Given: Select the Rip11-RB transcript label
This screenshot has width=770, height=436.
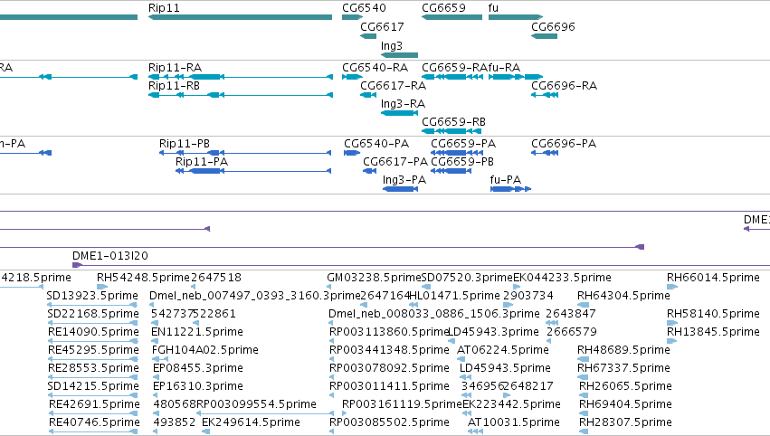Looking at the screenshot, I should 174,86.
